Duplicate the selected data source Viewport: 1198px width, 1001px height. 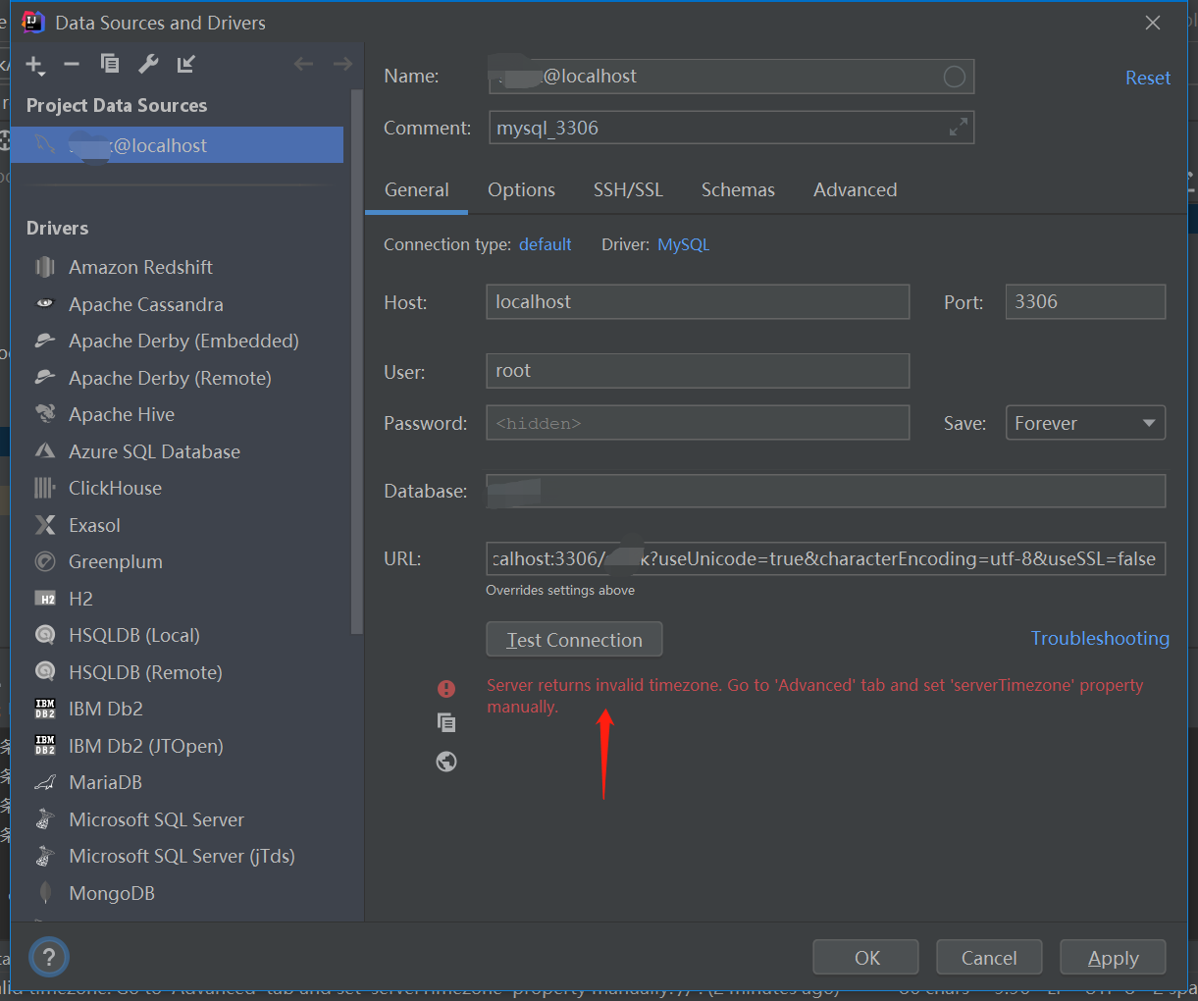110,64
